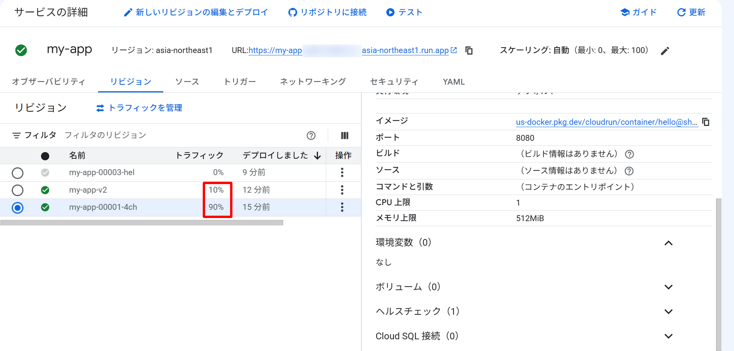The image size is (734, 351).
Task: Expand the health checks section
Action: (x=668, y=312)
